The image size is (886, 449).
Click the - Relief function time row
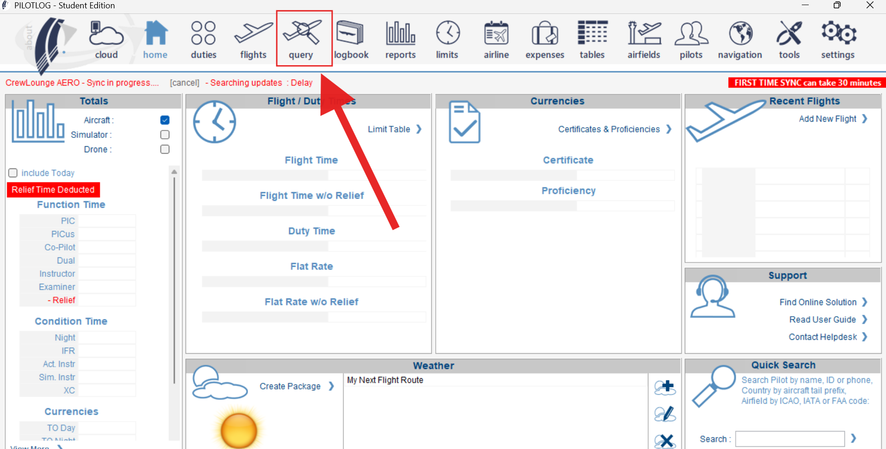click(78, 300)
